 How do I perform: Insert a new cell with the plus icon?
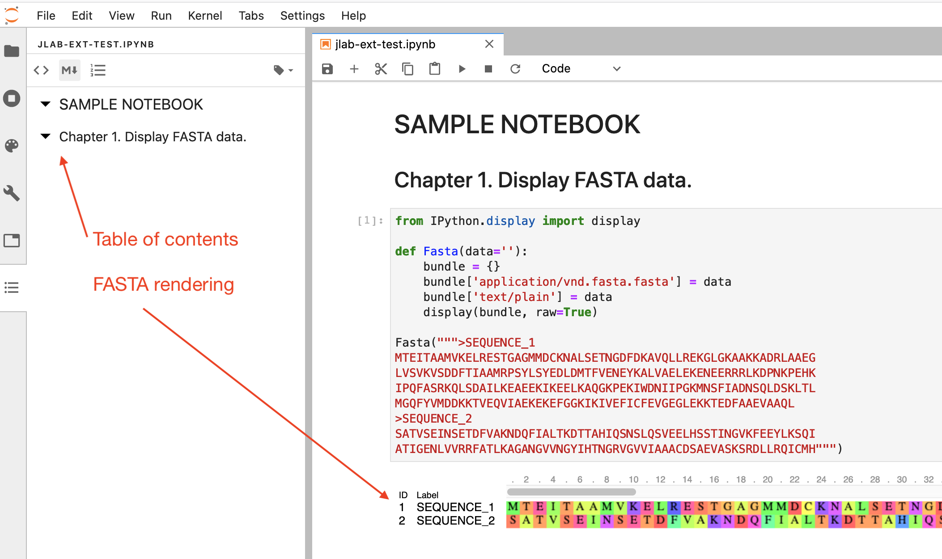(x=354, y=69)
